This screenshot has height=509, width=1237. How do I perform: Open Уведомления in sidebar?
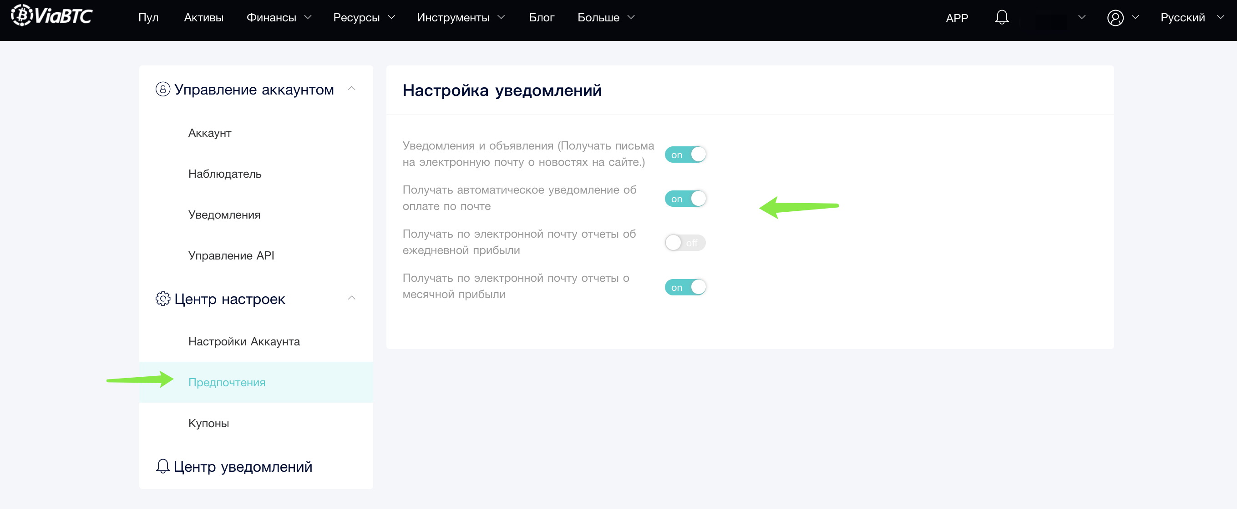(x=224, y=215)
